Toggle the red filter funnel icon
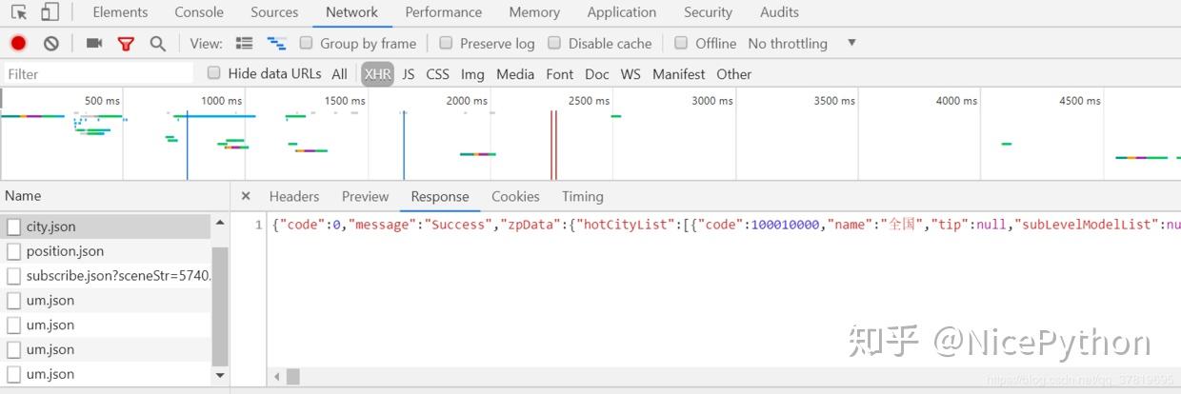Screen dimensions: 1181x394 (x=126, y=44)
